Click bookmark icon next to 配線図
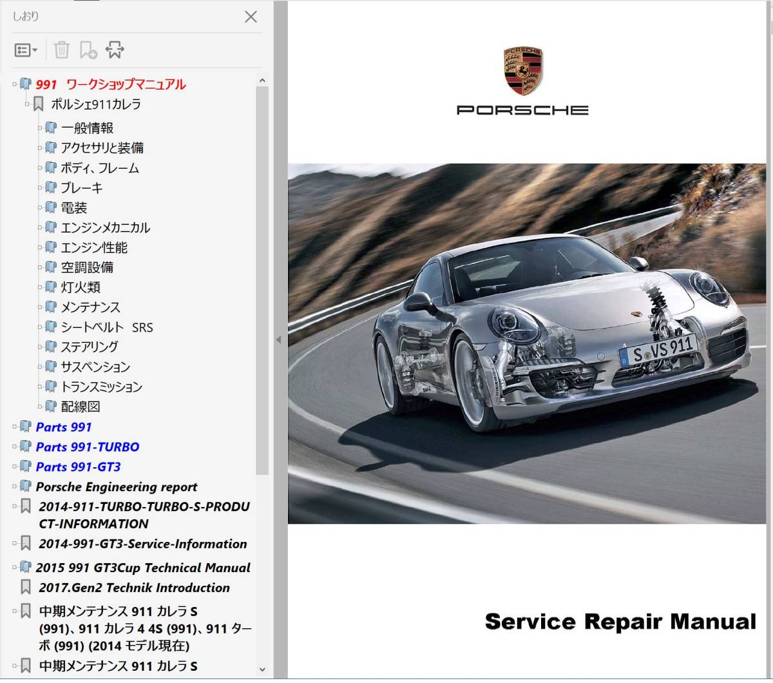773x683 pixels. coord(51,407)
